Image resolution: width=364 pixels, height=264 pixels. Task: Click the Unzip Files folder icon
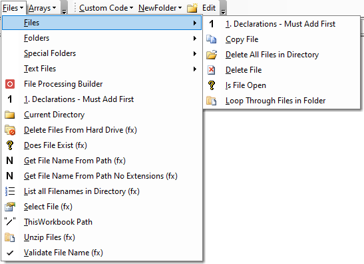point(10,237)
